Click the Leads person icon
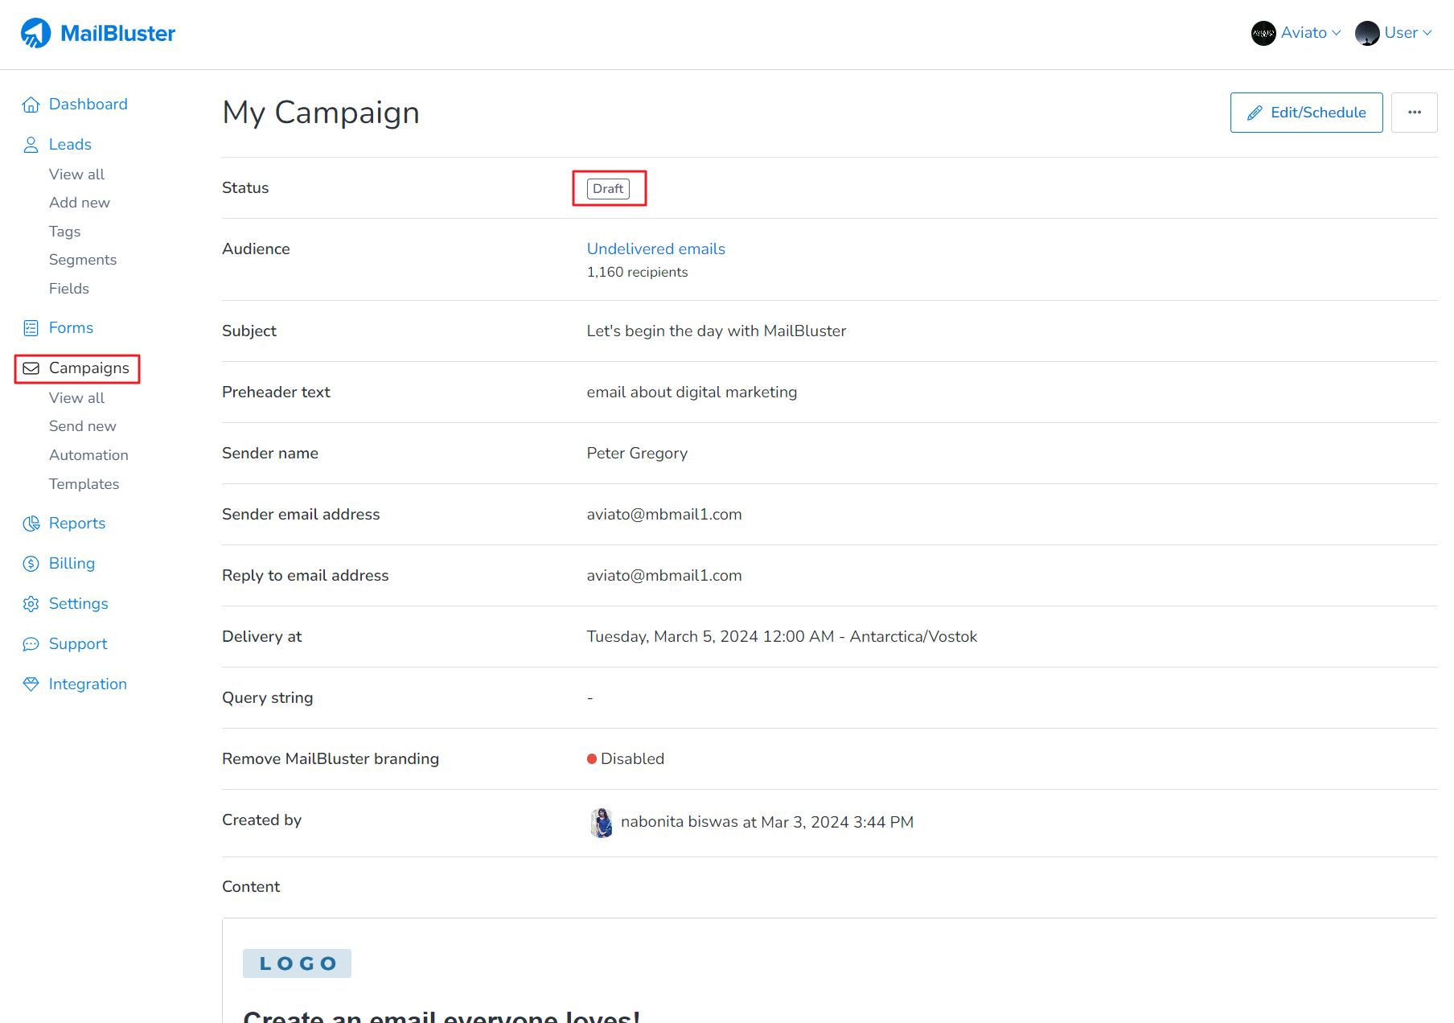The height and width of the screenshot is (1023, 1454). [31, 145]
